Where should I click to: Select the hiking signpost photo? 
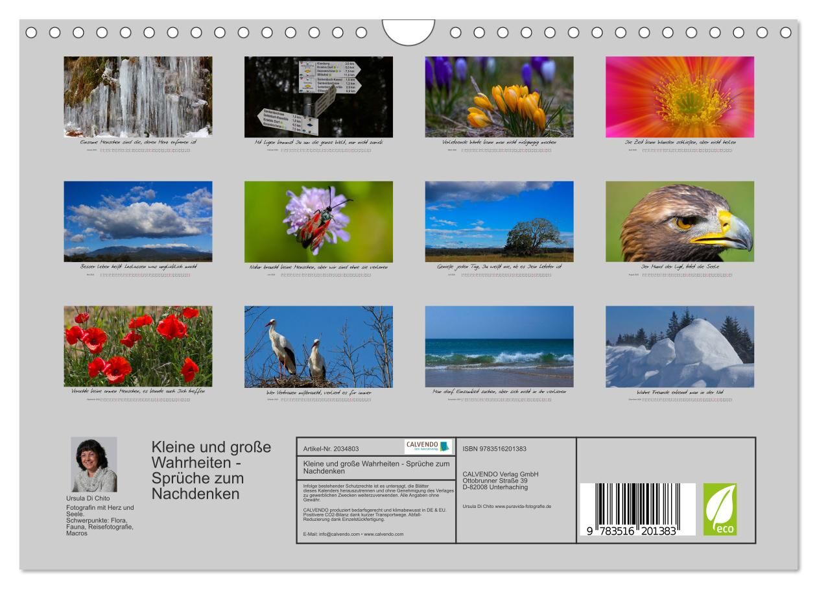318,97
